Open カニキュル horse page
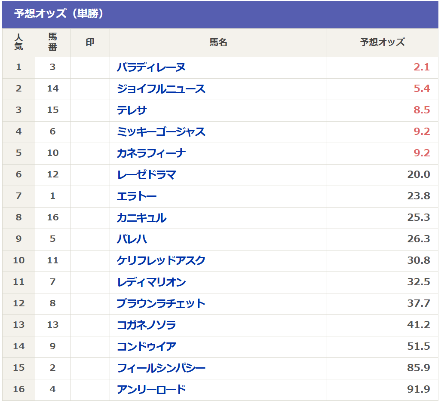 coord(141,218)
